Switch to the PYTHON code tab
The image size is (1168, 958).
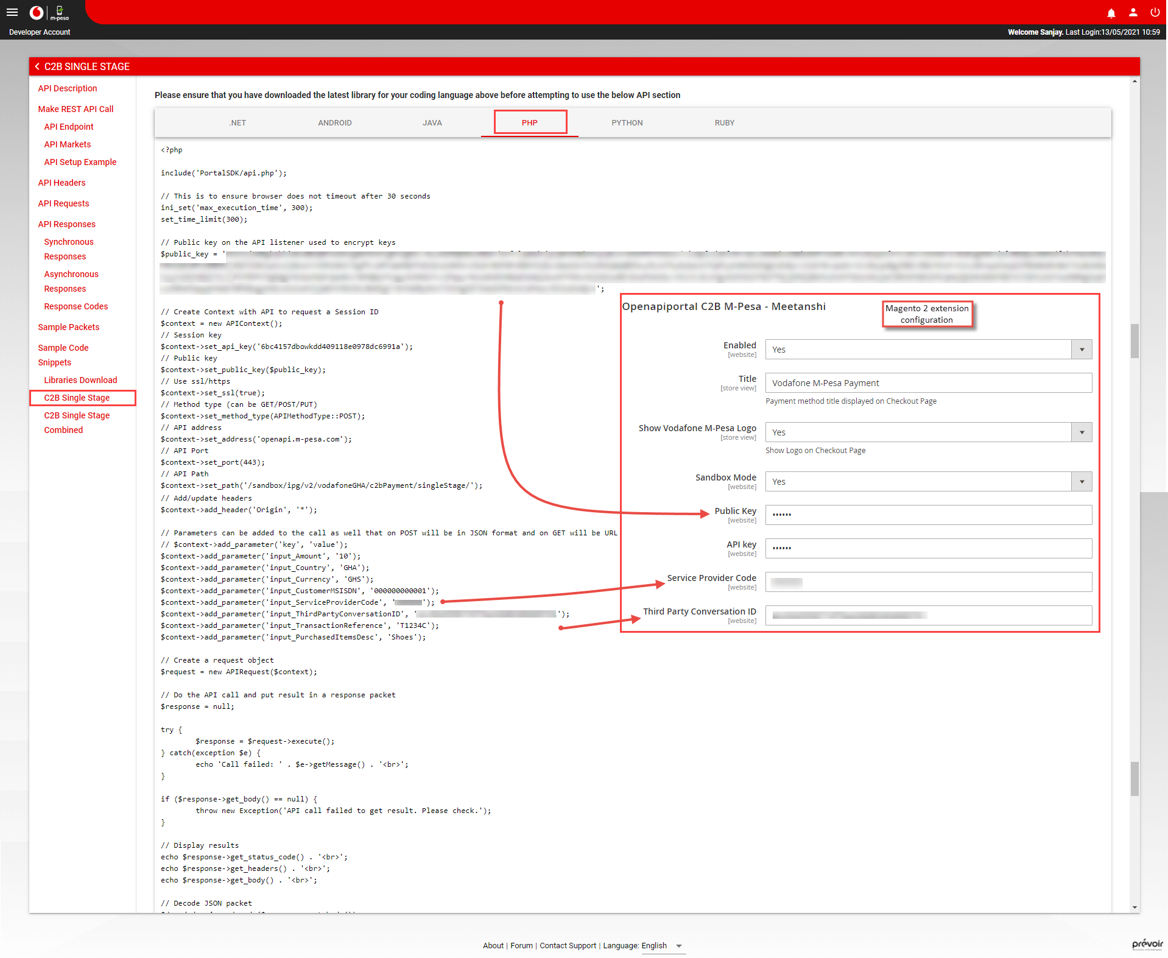click(627, 122)
